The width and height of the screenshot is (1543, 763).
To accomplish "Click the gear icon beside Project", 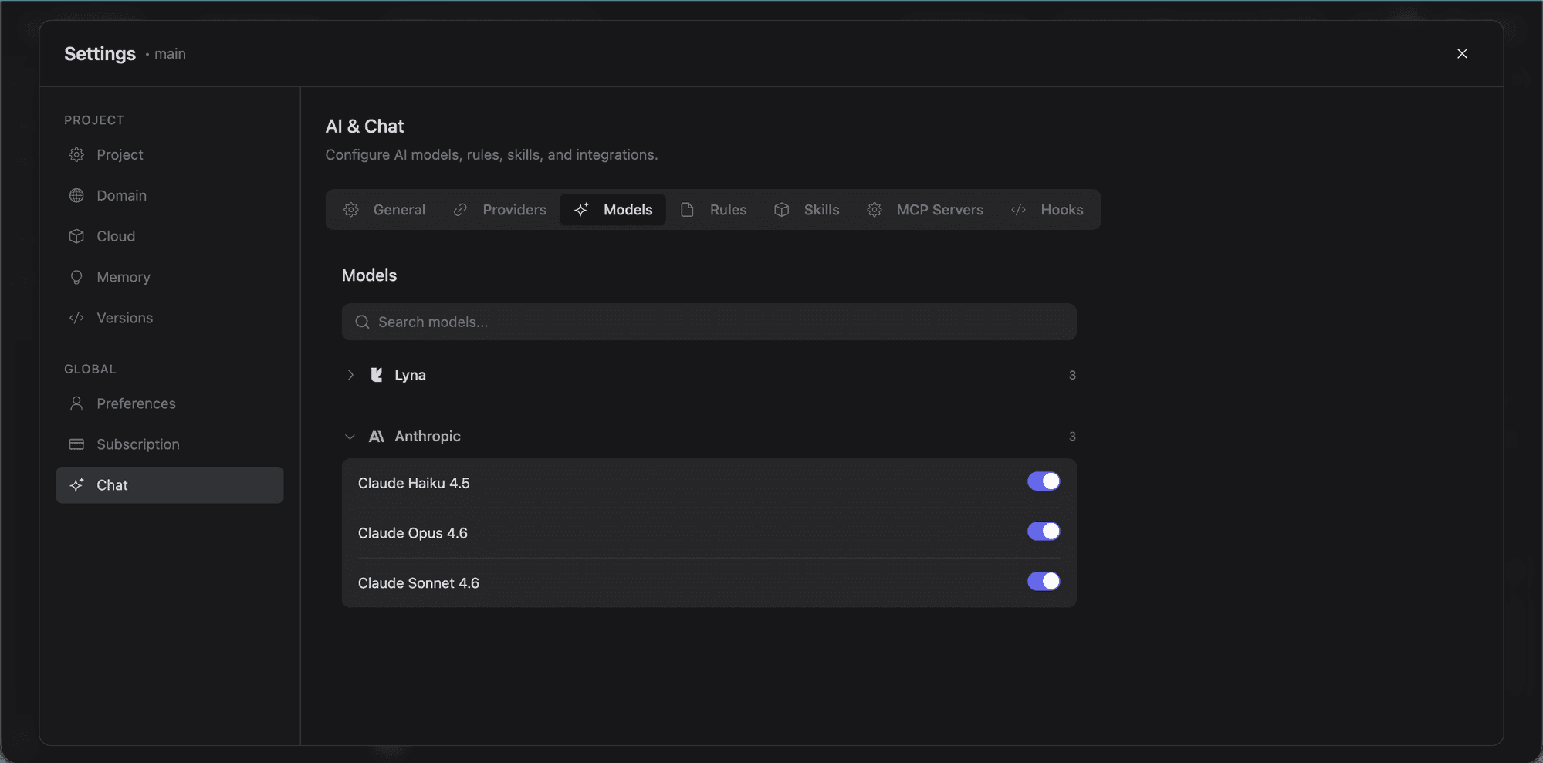I will point(76,155).
